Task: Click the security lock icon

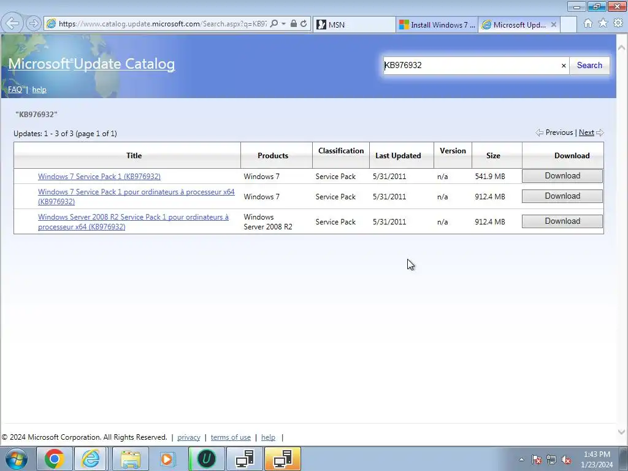Action: 294,24
